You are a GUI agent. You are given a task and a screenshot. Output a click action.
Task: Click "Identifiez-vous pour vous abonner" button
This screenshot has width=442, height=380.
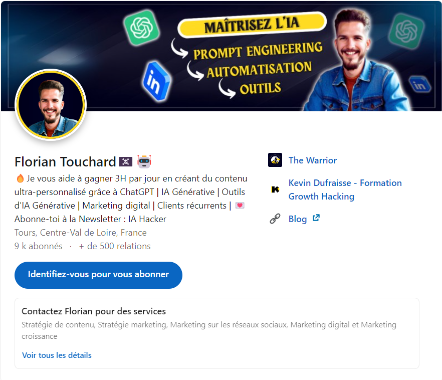98,275
